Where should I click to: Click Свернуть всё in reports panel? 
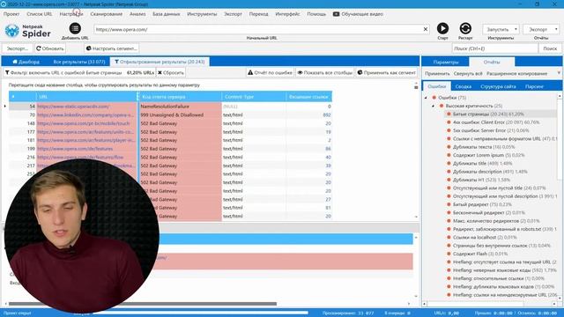coord(468,74)
